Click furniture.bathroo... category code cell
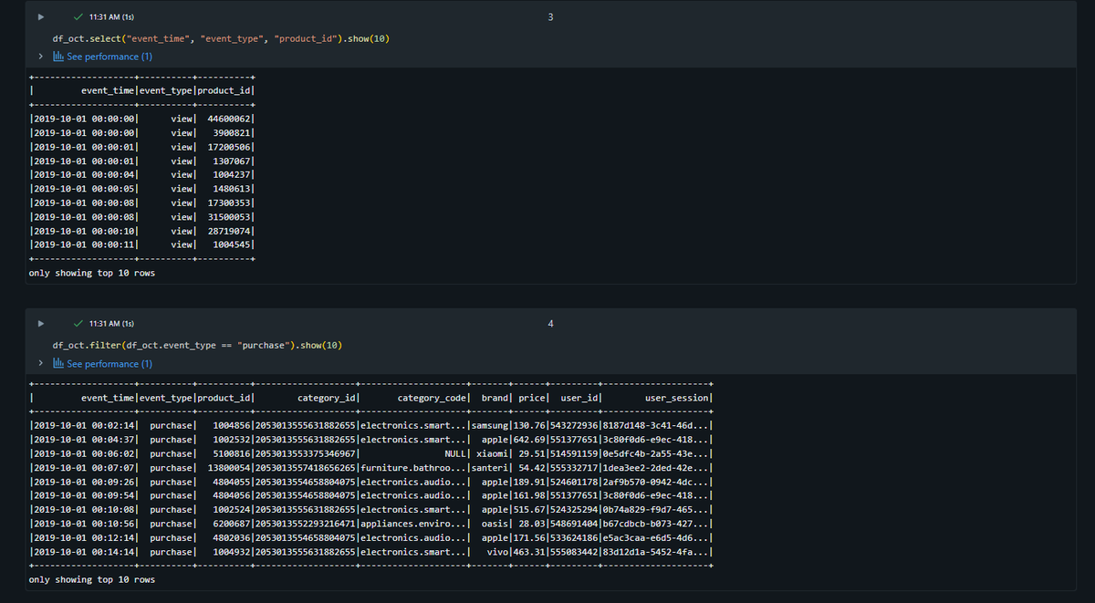 coord(413,467)
